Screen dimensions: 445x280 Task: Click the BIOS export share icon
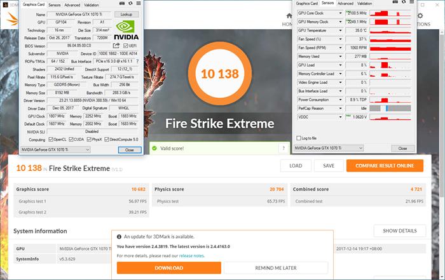[x=116, y=46]
